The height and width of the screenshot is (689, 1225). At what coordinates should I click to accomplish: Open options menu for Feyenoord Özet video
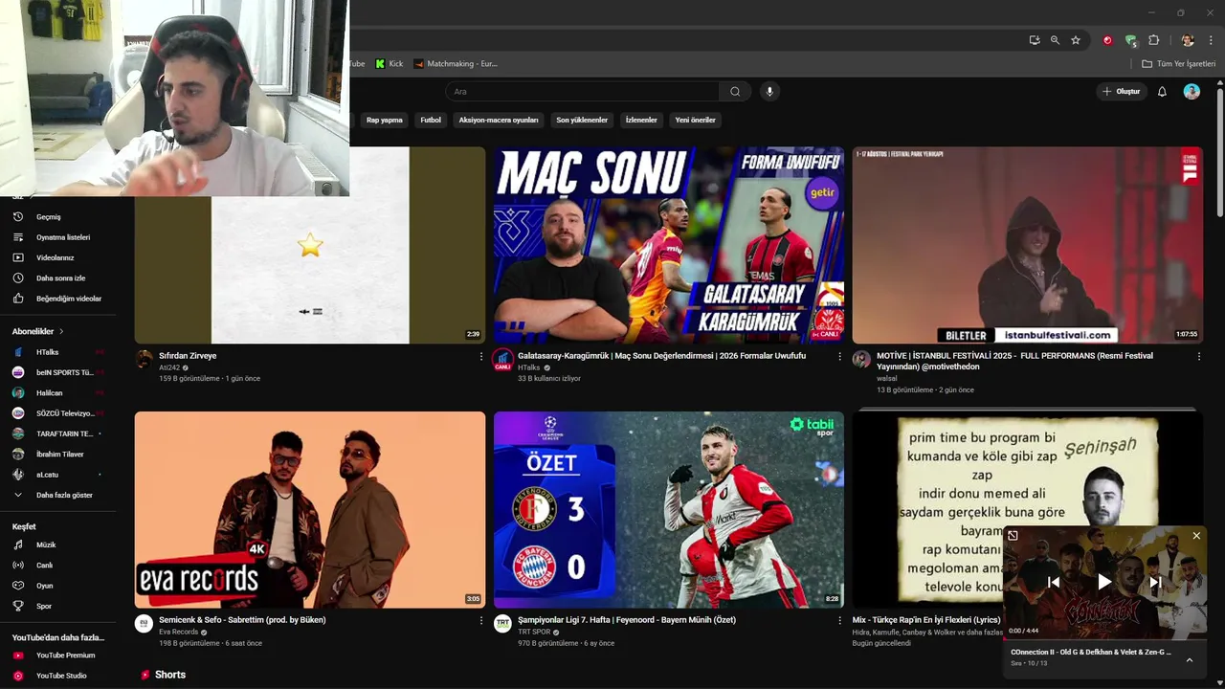(x=840, y=621)
